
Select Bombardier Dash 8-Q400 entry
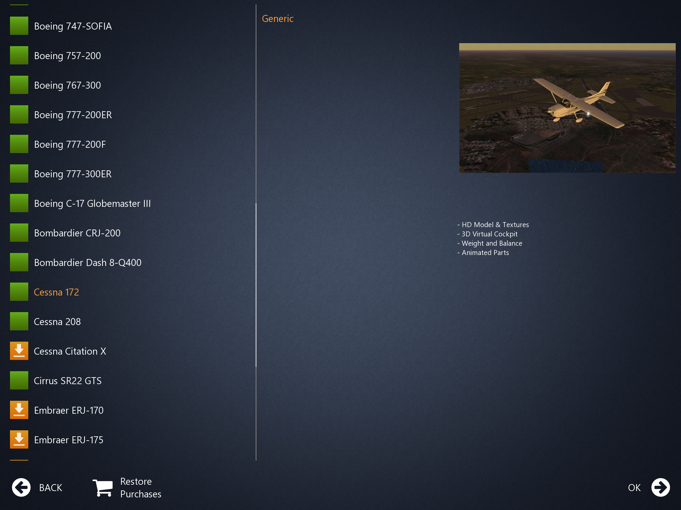[88, 263]
